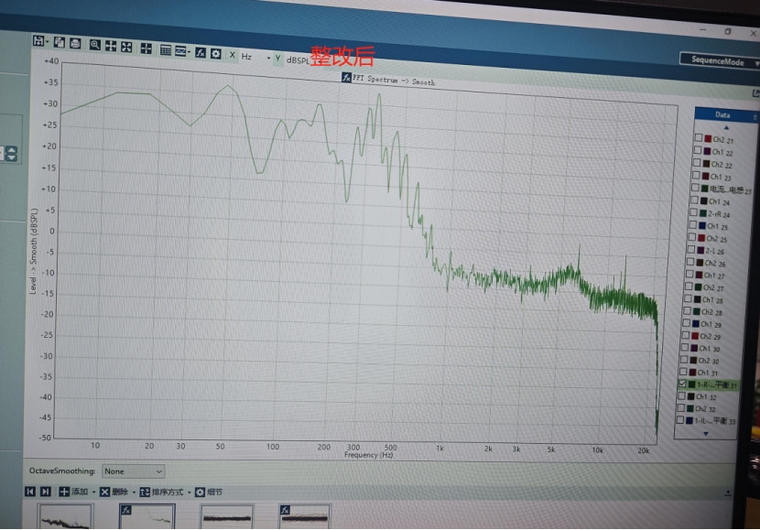Check the Ch1 22 data checkbox
Screen dimensions: 760x530
tap(698, 150)
